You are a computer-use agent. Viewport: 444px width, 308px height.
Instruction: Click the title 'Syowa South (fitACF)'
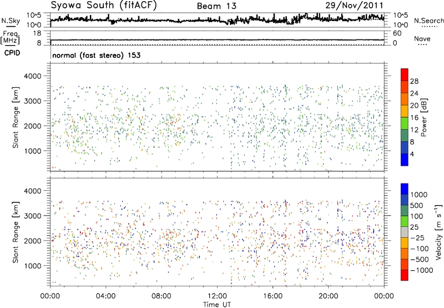click(x=104, y=5)
